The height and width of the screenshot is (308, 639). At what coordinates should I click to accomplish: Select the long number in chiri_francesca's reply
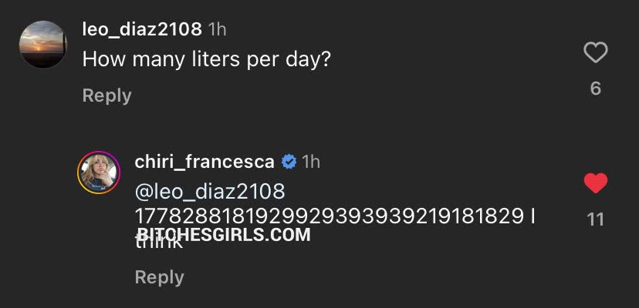[x=330, y=216]
